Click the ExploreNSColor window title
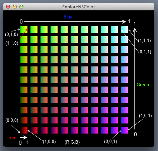The width and height of the screenshot is (158, 151). pos(79,7)
